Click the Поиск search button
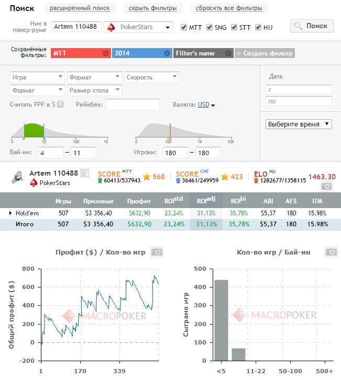341x380 pixels. [312, 26]
